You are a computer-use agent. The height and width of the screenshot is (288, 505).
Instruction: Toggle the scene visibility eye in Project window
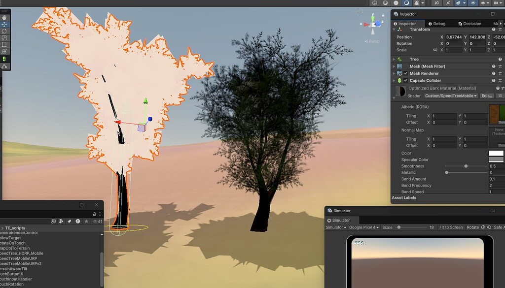(x=95, y=221)
